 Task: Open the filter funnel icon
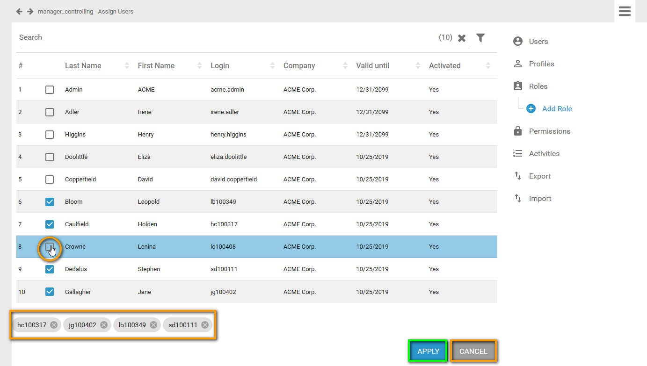480,38
